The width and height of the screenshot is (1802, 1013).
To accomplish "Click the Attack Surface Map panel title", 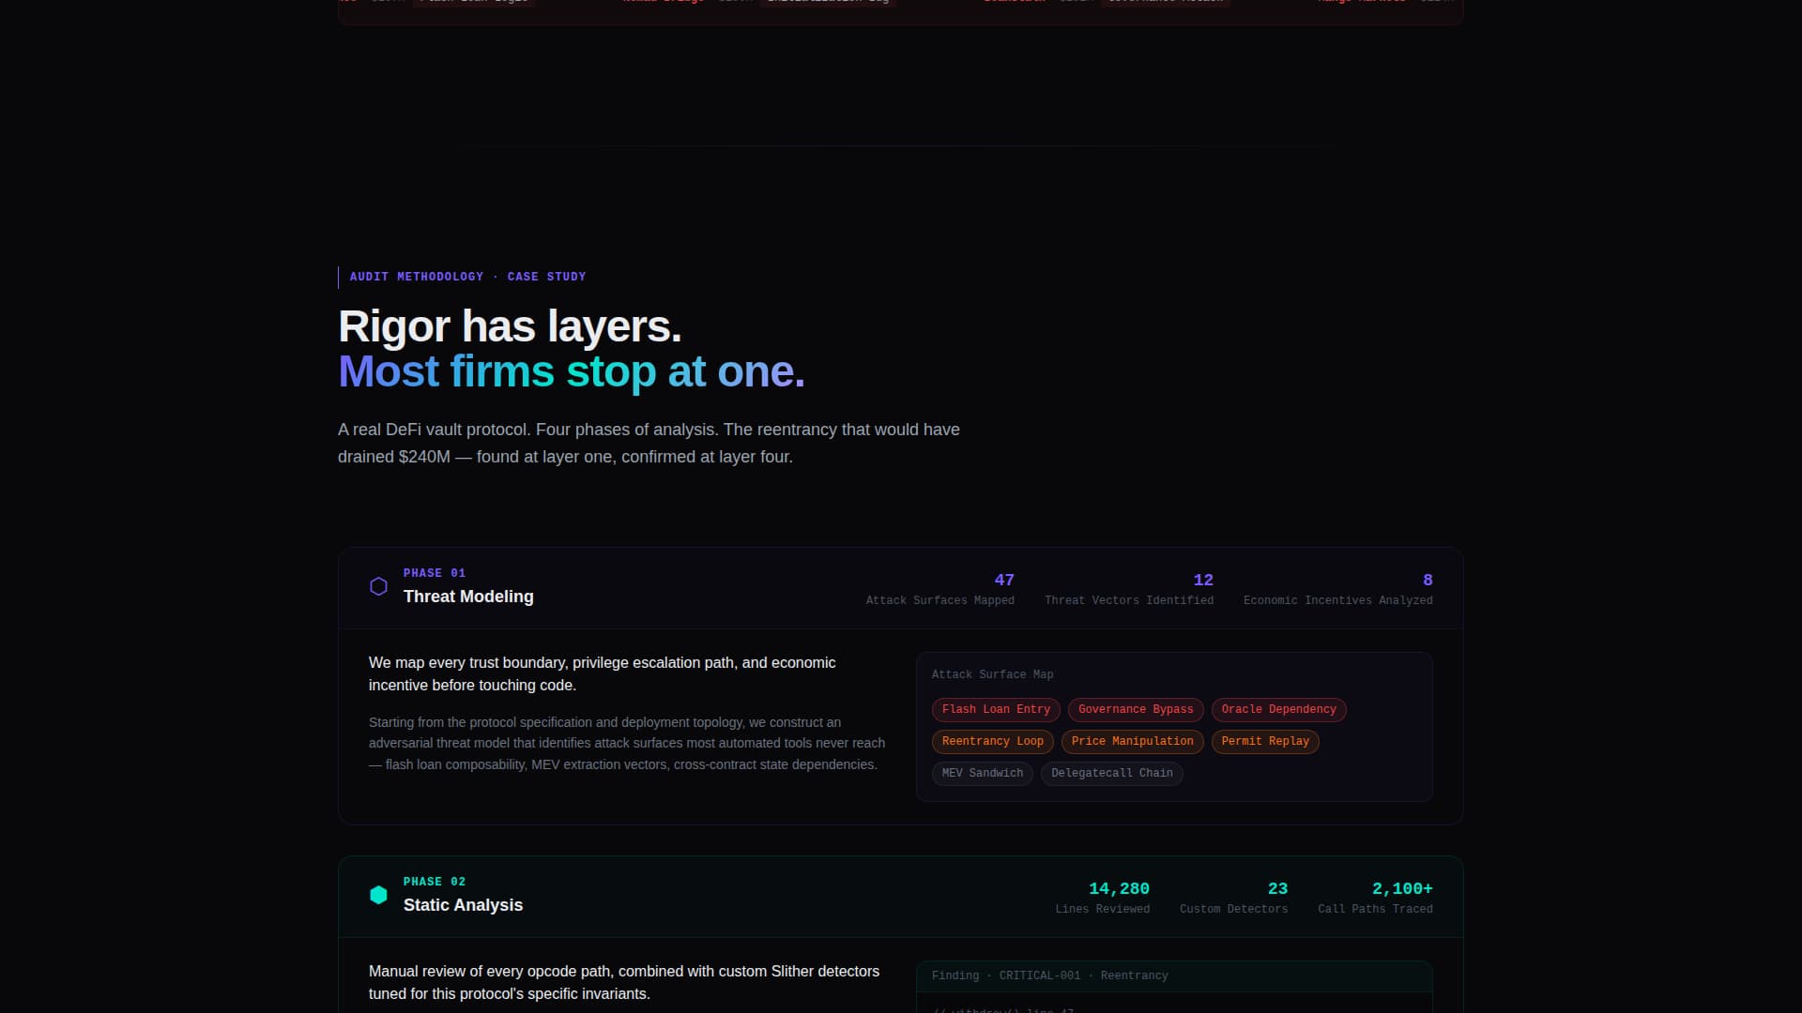I will 992,674.
